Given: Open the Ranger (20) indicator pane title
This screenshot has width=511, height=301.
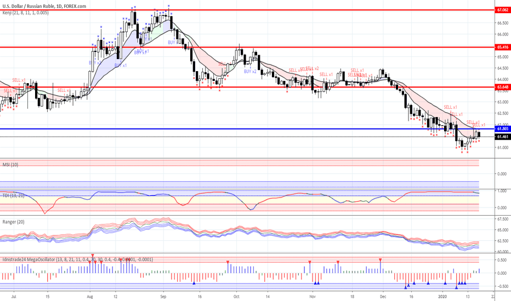Looking at the screenshot, I should click(x=14, y=222).
